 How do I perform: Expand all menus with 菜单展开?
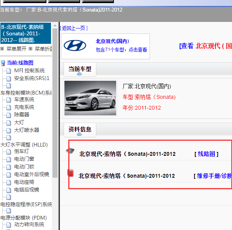click(x=16, y=49)
